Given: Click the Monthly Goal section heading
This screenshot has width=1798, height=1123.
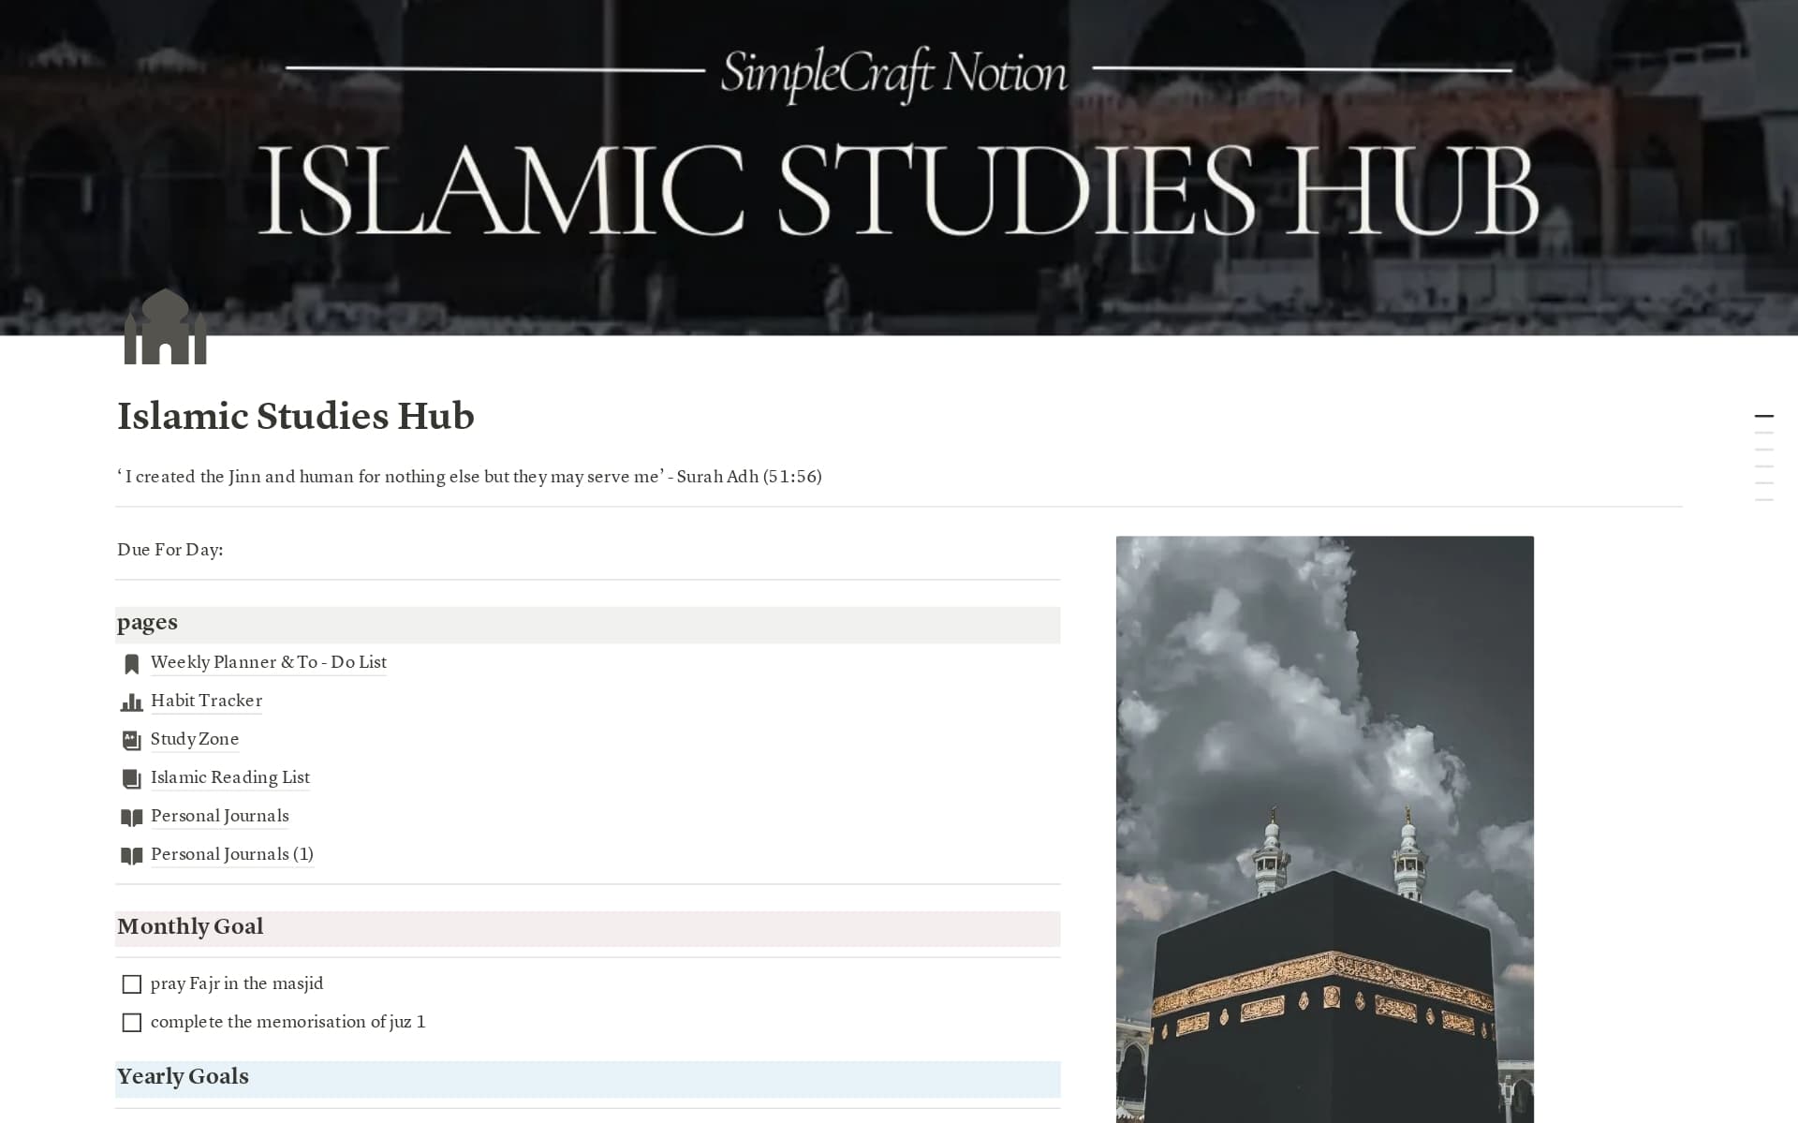Looking at the screenshot, I should pyautogui.click(x=189, y=926).
